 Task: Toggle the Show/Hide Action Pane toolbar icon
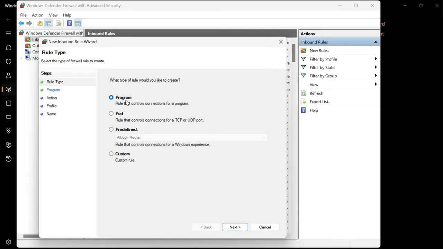pyautogui.click(x=78, y=24)
